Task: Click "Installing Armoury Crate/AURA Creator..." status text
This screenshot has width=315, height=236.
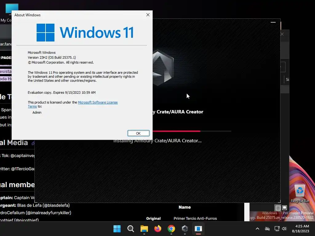Action: pos(157,141)
